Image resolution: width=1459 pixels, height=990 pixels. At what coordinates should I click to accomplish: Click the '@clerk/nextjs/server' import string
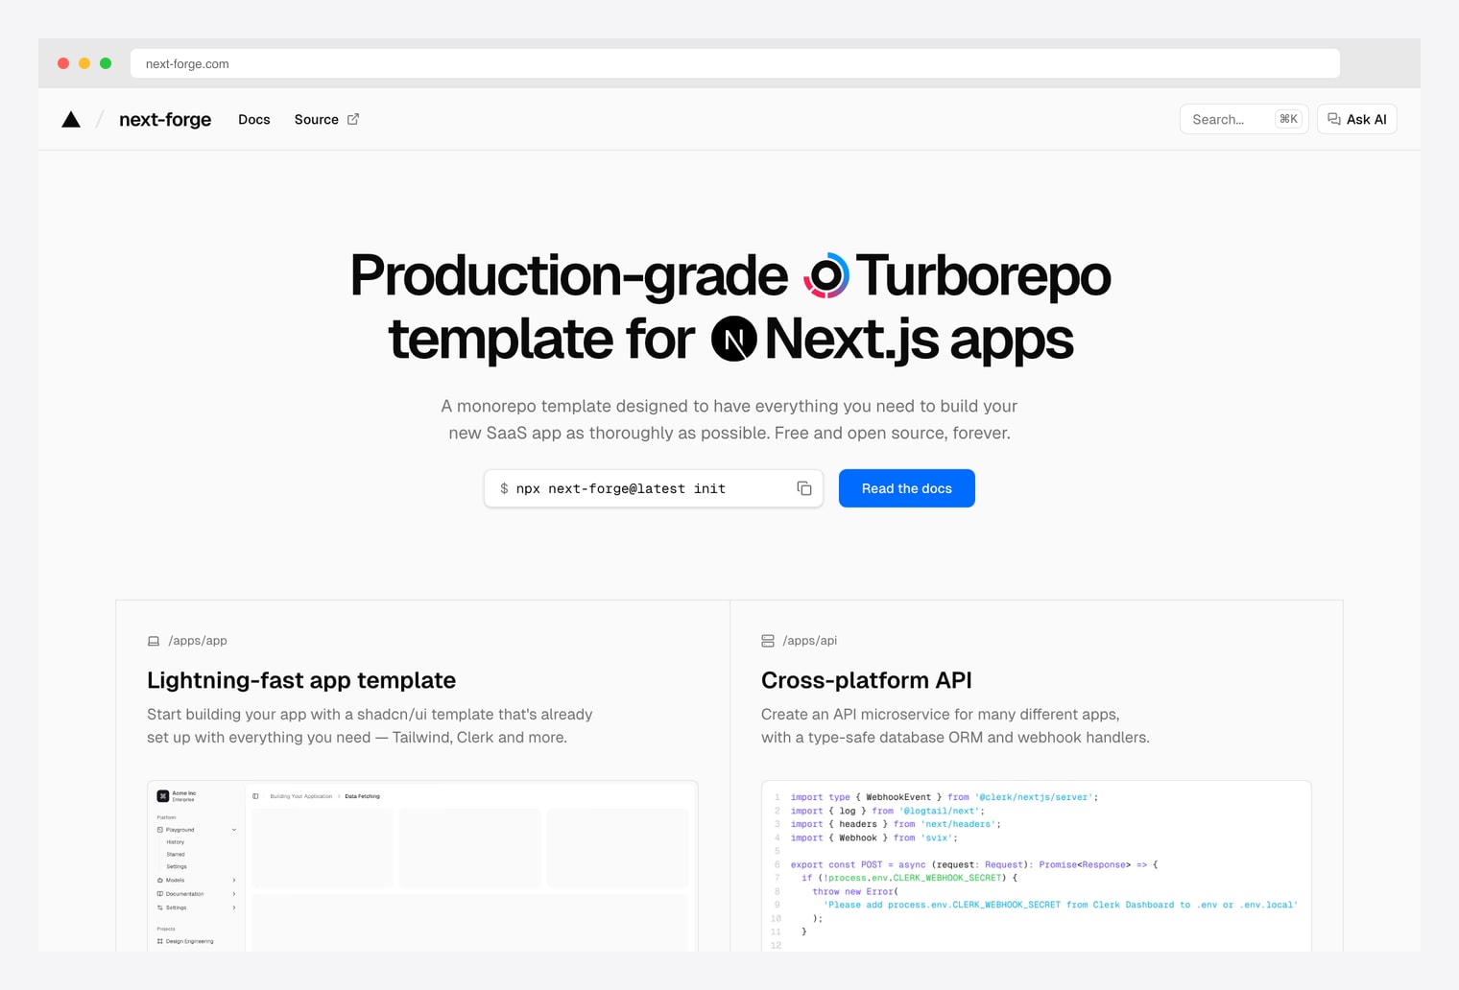coord(1034,797)
